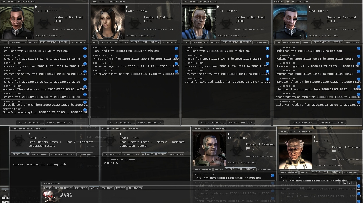Open Notes tab in Loki Garza window
Image resolution: width=363 pixels, height=203 pixels.
pyautogui.click(x=215, y=42)
